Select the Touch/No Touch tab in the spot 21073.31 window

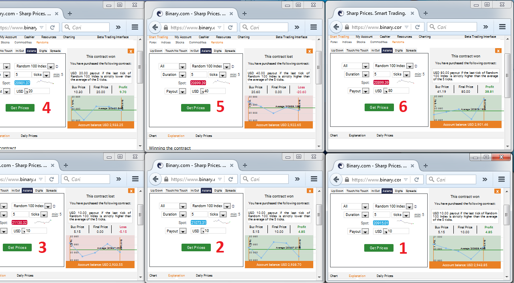pos(177,191)
